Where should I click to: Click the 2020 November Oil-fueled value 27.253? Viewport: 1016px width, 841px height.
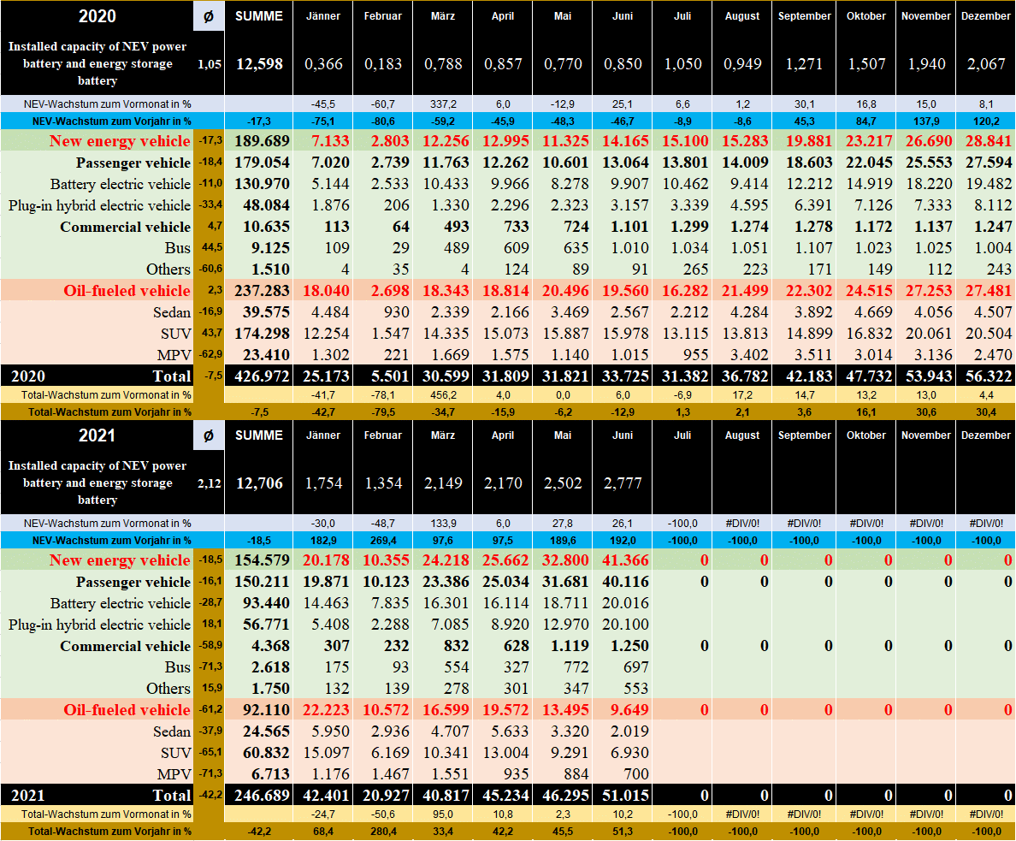(x=926, y=291)
